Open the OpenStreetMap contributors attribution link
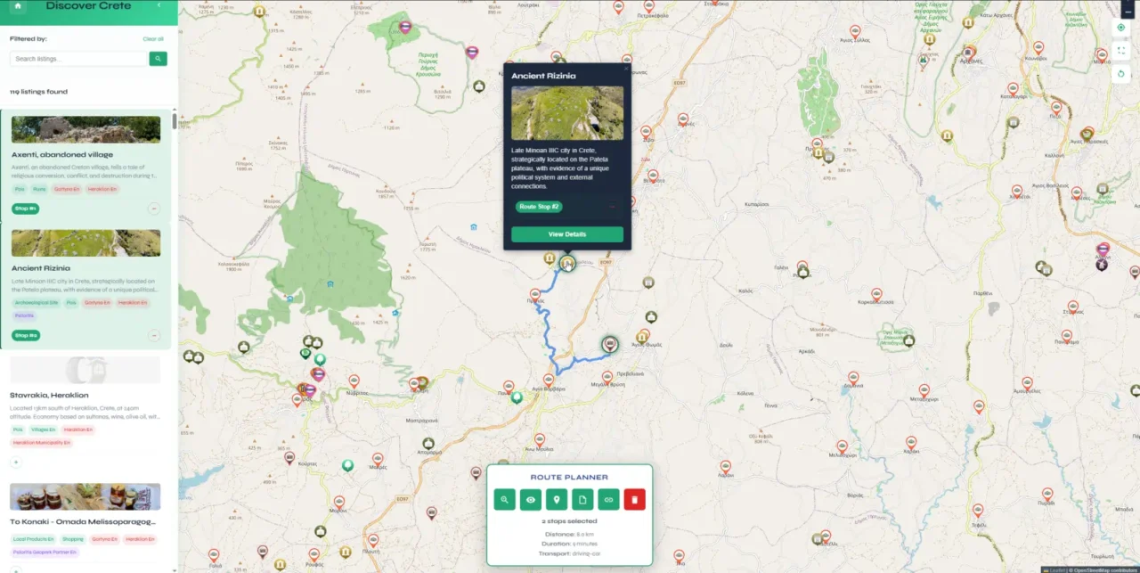The width and height of the screenshot is (1140, 573). point(1104,569)
